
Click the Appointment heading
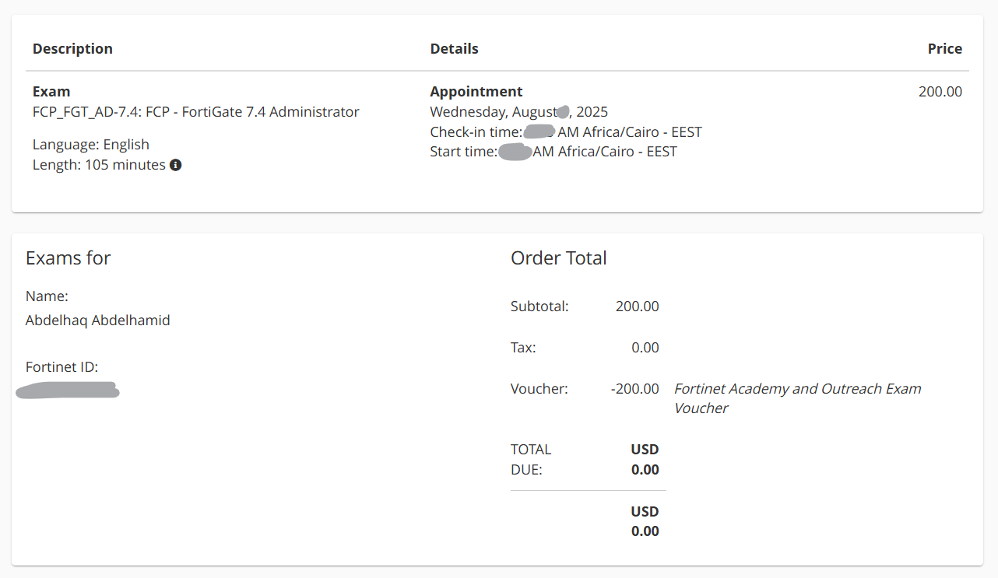pos(476,92)
